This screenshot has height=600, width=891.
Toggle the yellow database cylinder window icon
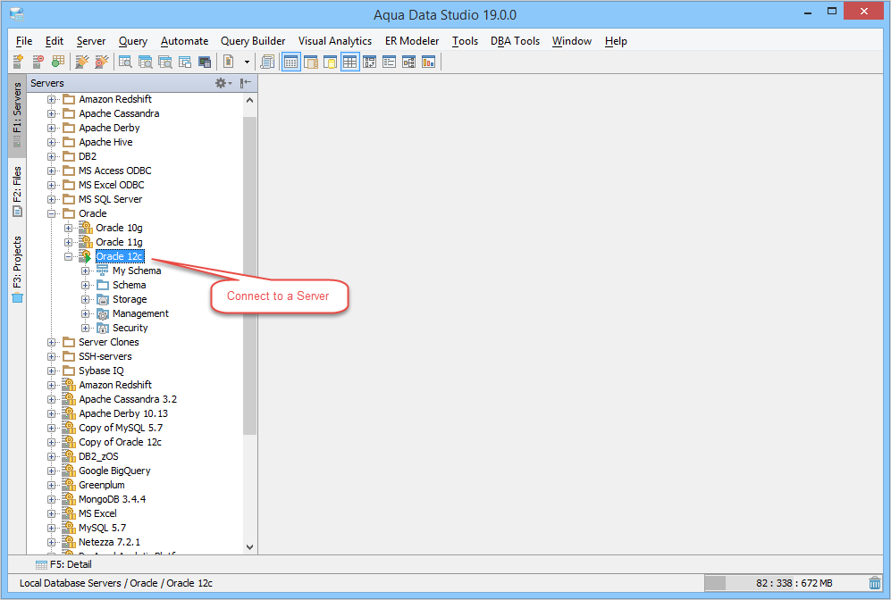click(330, 62)
